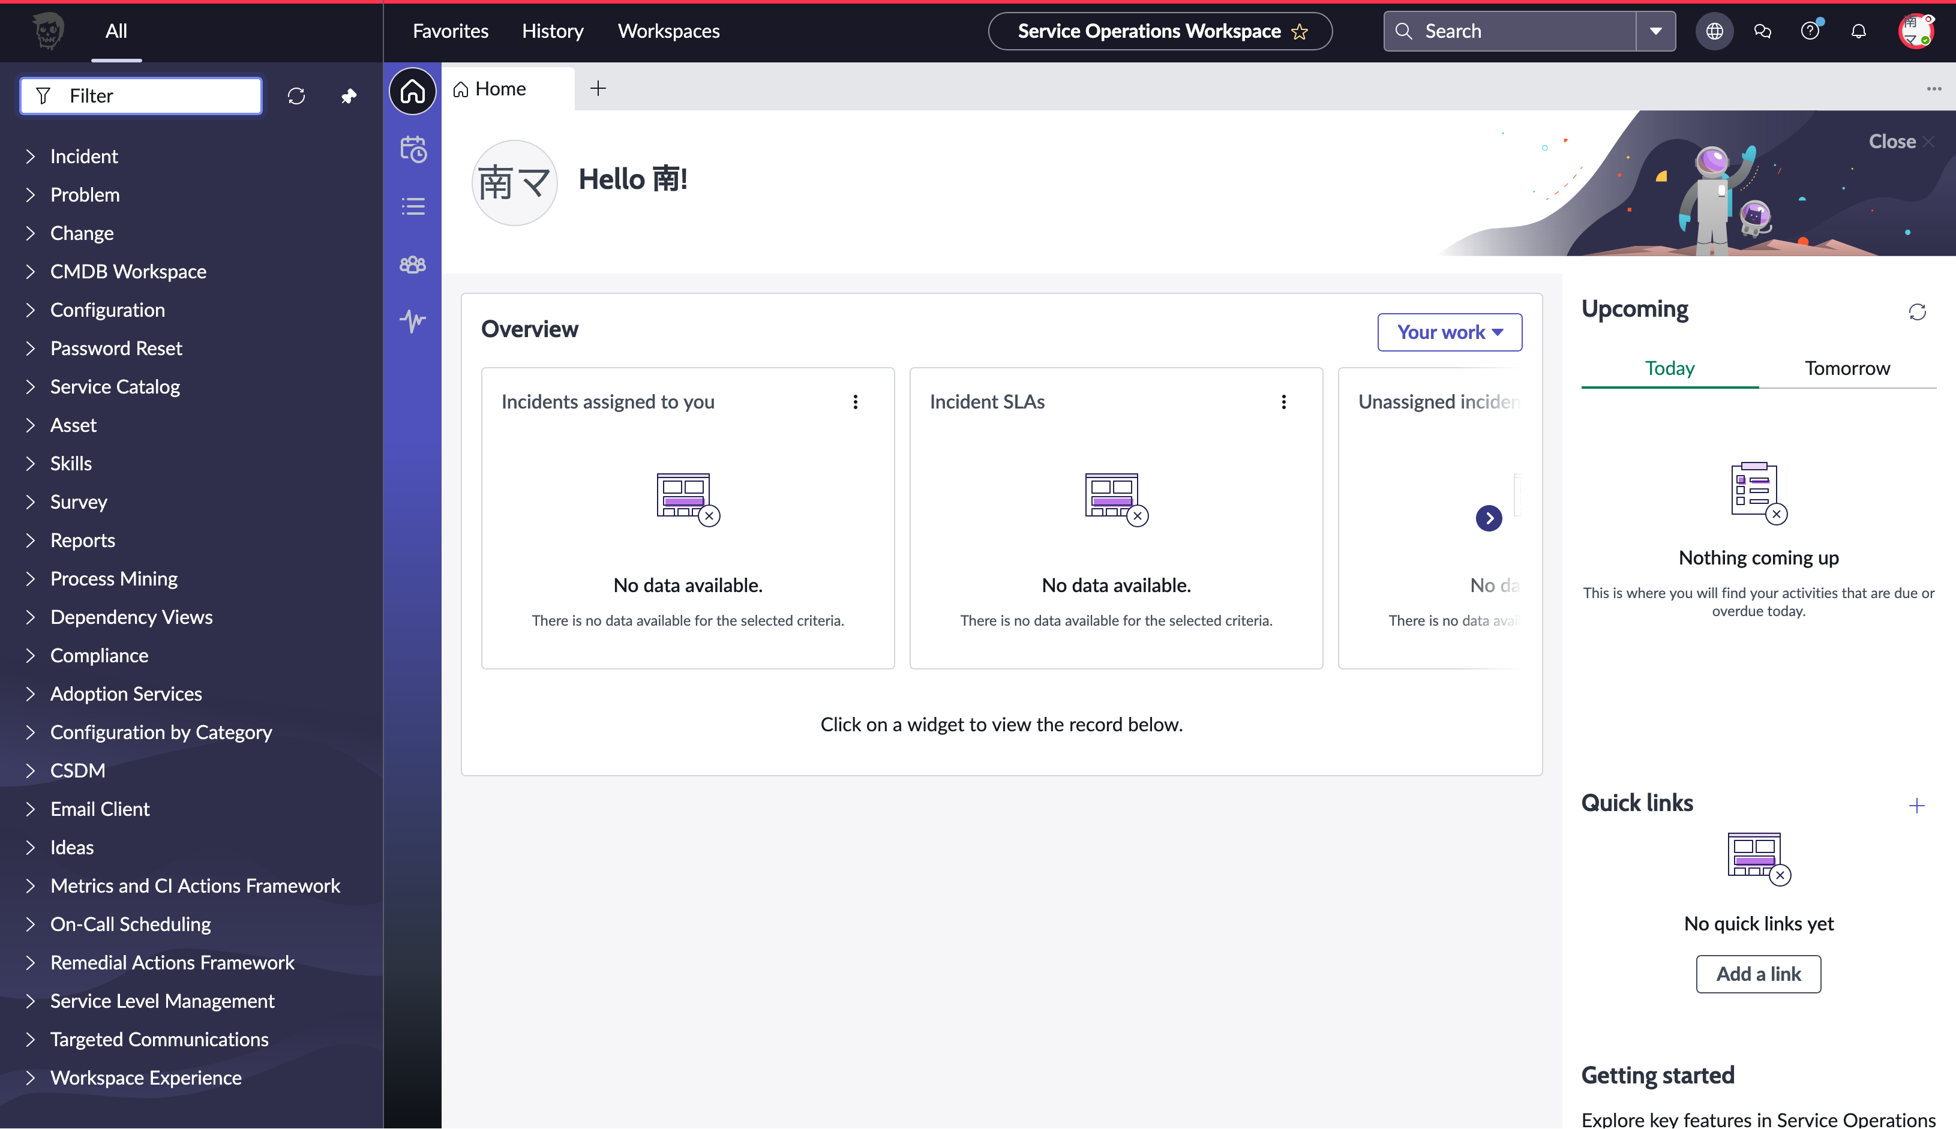
Task: Open the help question mark icon
Action: tap(1810, 31)
